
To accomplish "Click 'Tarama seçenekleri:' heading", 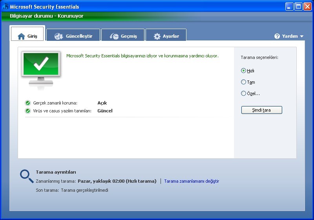I will pos(259,57).
